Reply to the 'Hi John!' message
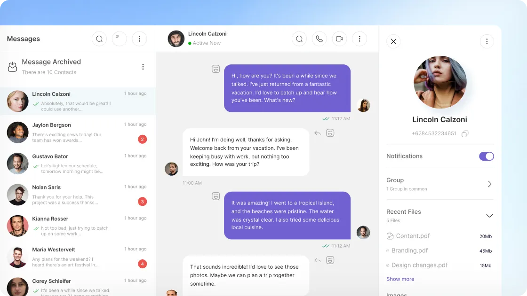The width and height of the screenshot is (527, 296). [x=318, y=133]
